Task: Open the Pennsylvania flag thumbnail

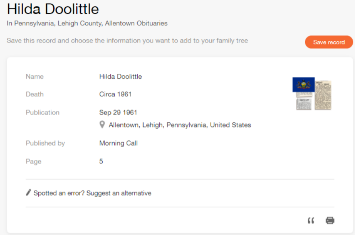Action: click(303, 85)
